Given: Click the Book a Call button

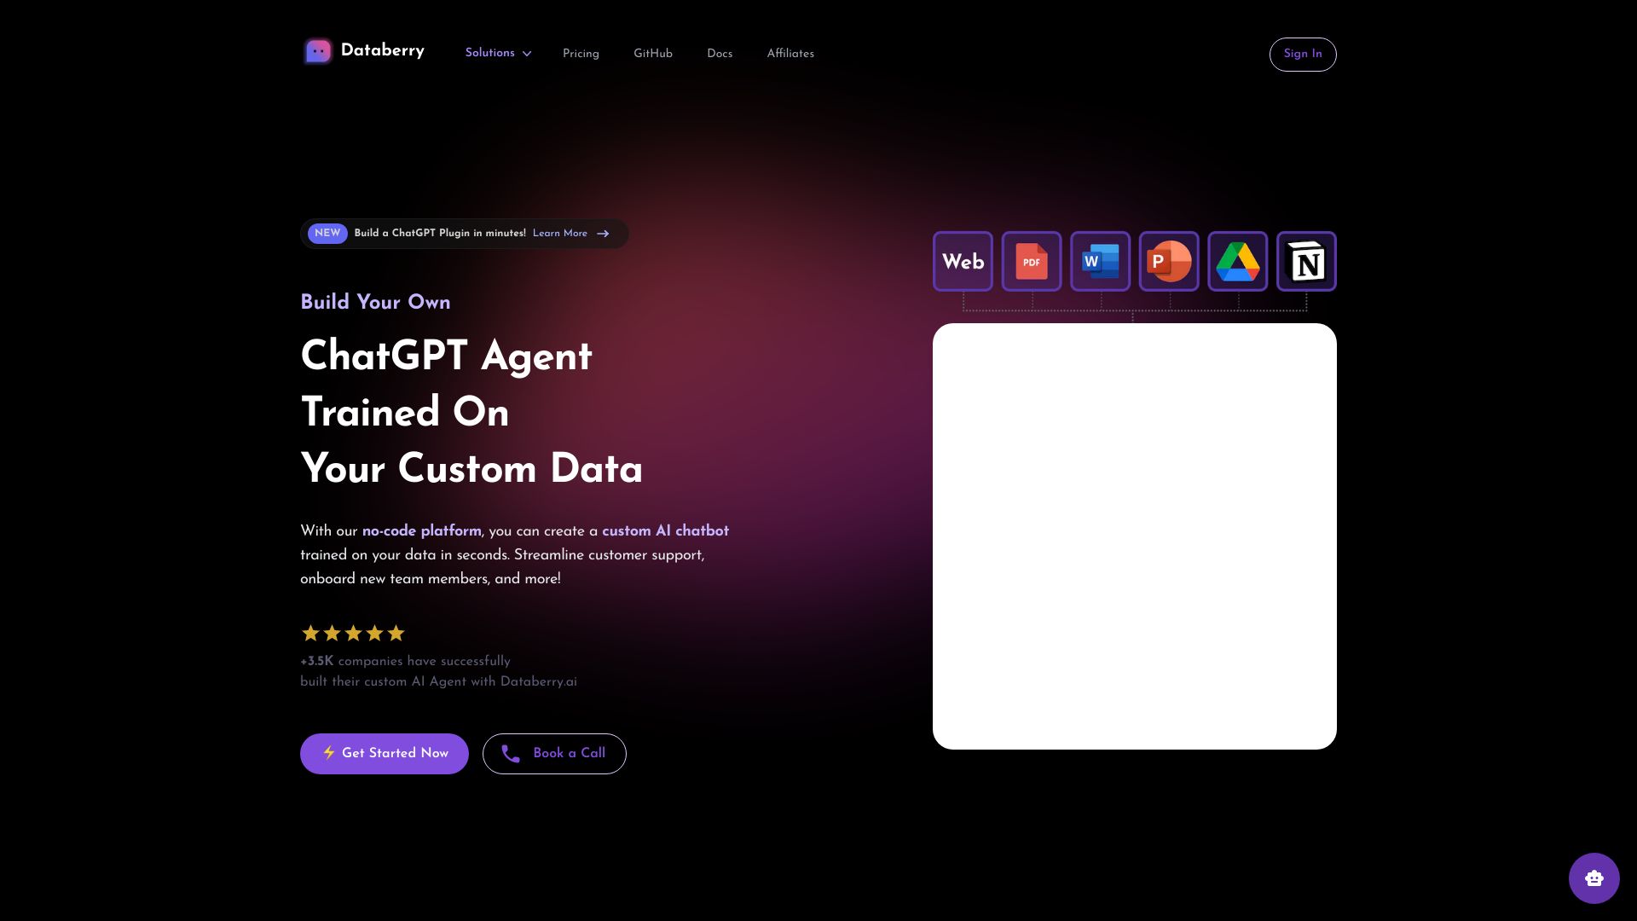Looking at the screenshot, I should 554,754.
